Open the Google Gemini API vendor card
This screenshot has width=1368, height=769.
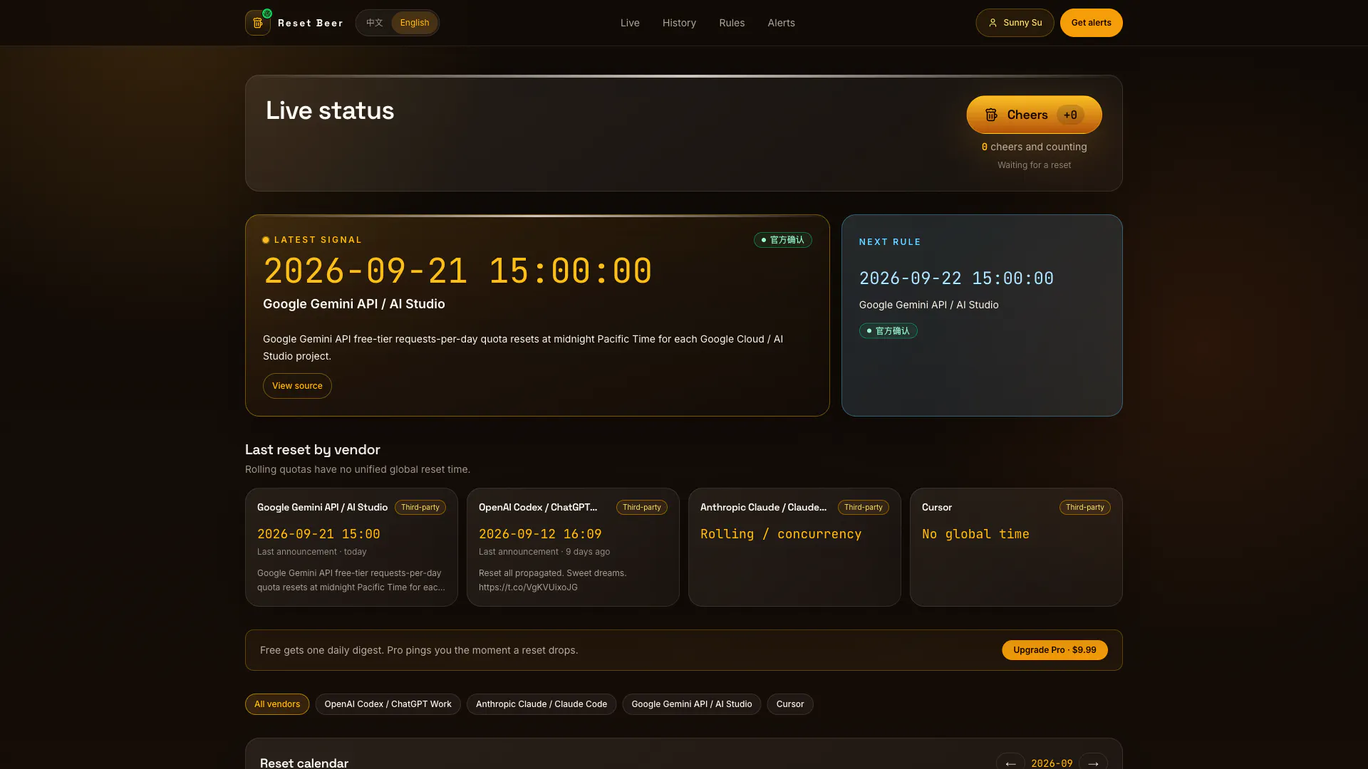click(351, 547)
